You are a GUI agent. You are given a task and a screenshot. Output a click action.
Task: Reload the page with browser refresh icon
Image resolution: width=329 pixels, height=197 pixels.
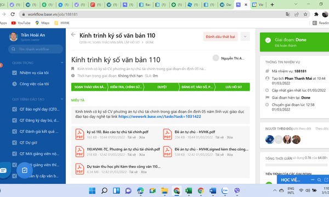click(13, 14)
